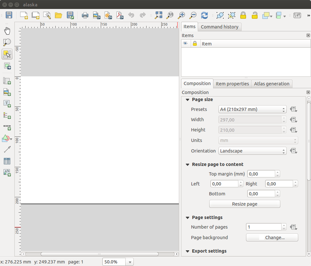
Task: Open the Atlas generation tab
Action: (x=272, y=84)
